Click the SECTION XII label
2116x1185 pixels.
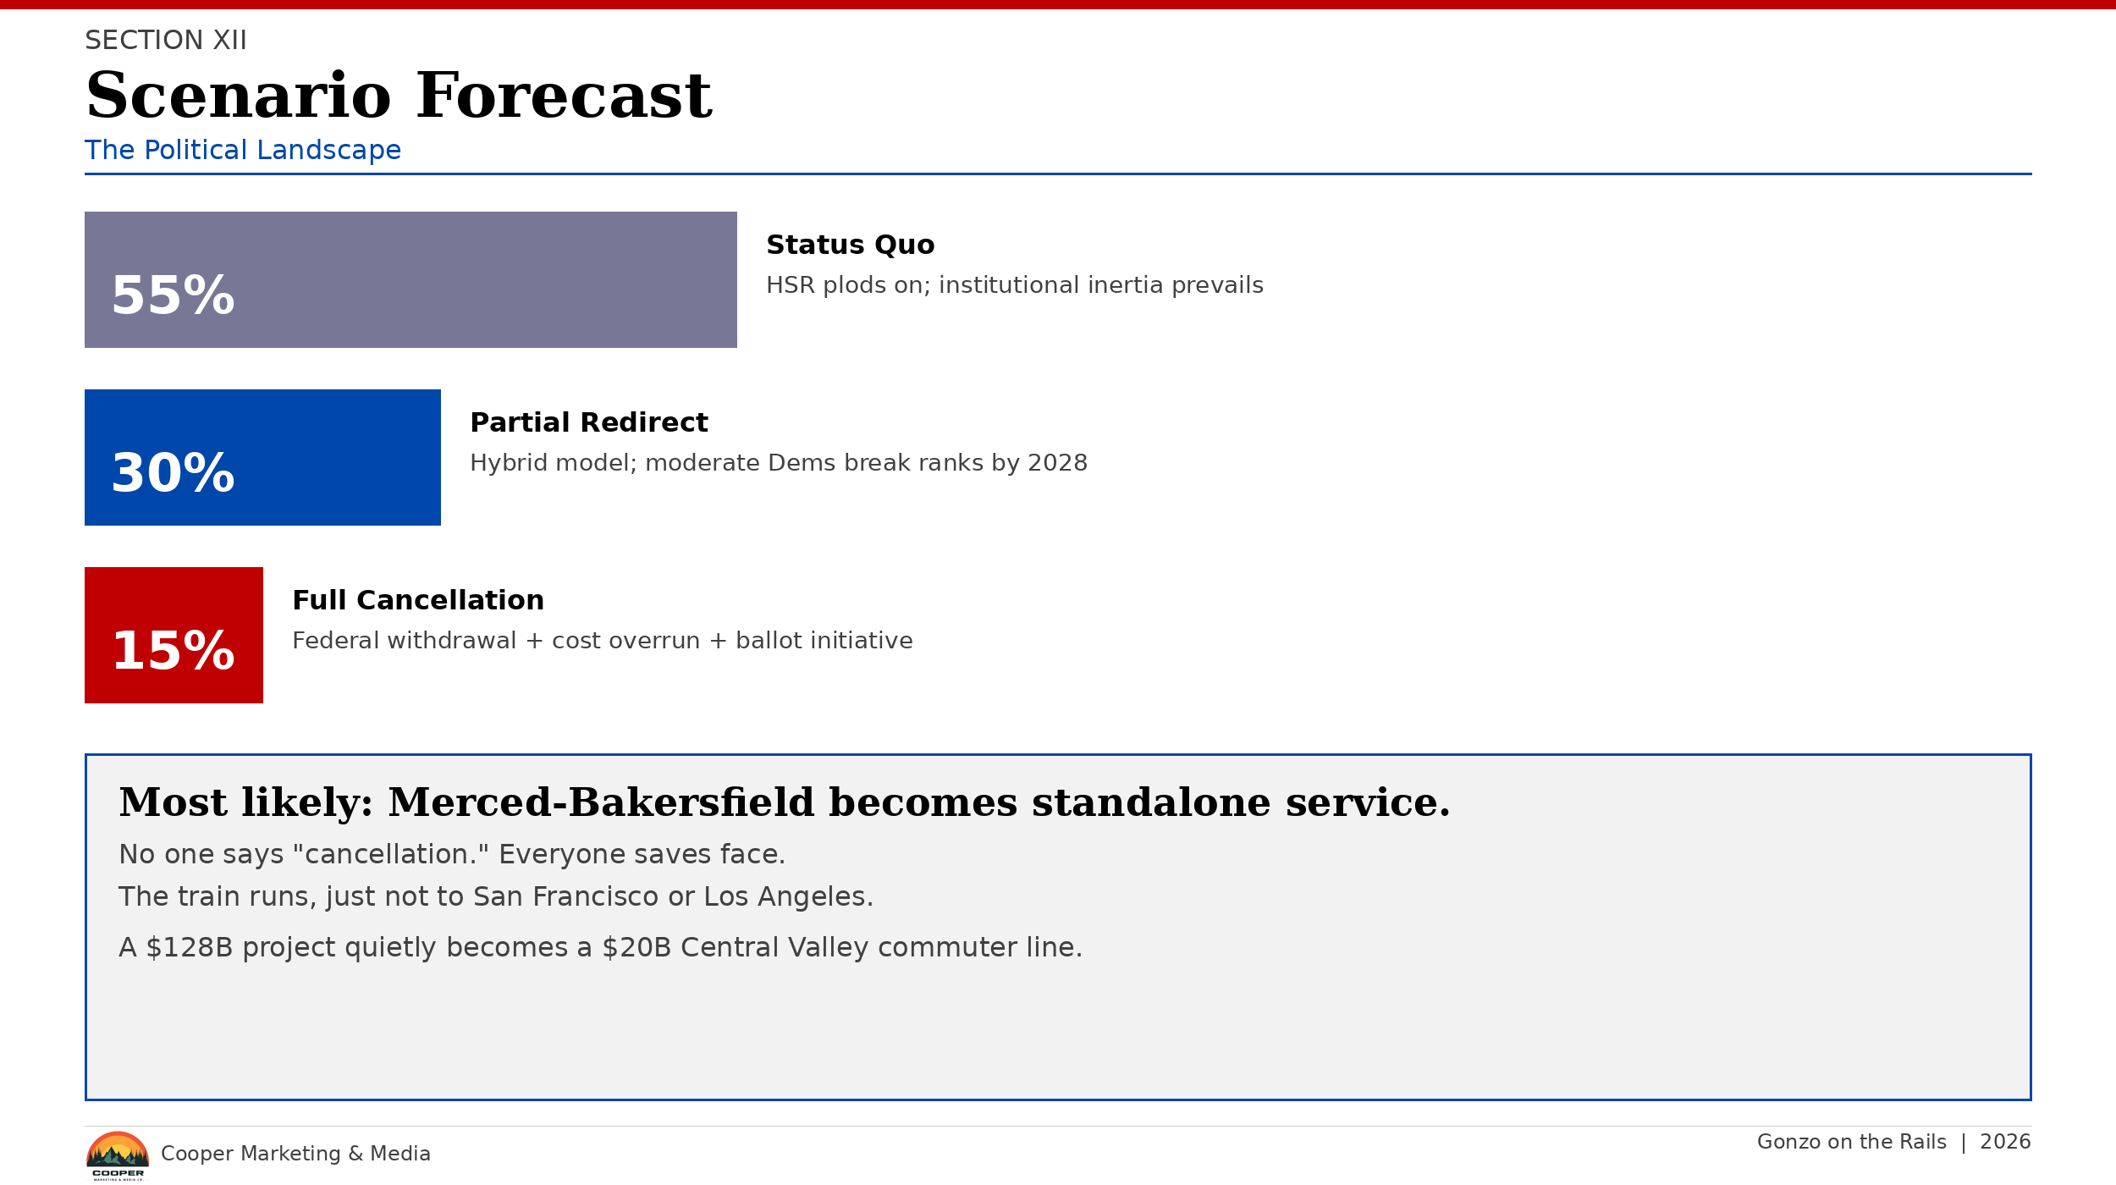click(166, 40)
